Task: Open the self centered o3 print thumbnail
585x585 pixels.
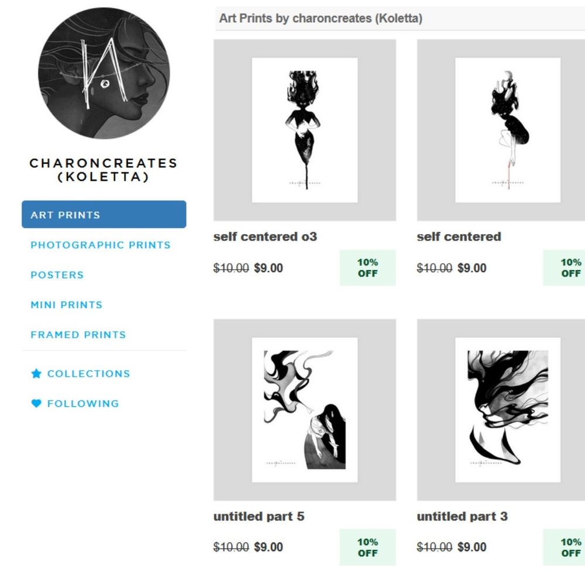Action: (x=304, y=130)
